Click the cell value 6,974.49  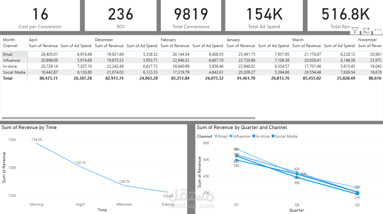(84, 54)
